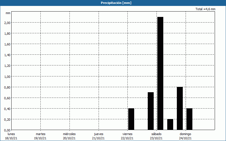
Task: Click the 0,20 y-axis value
Action: [x=7, y=119]
